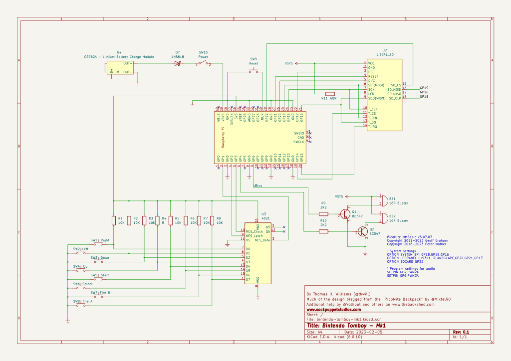
Task: Select the R11 68R resistor
Action: coord(330,94)
